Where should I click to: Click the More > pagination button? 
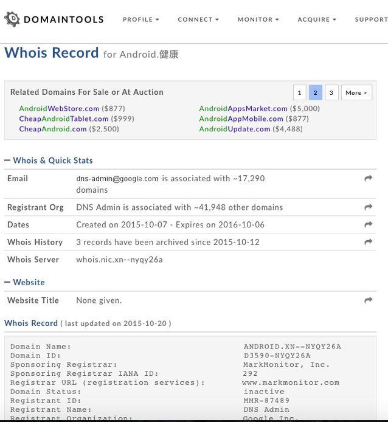point(356,92)
